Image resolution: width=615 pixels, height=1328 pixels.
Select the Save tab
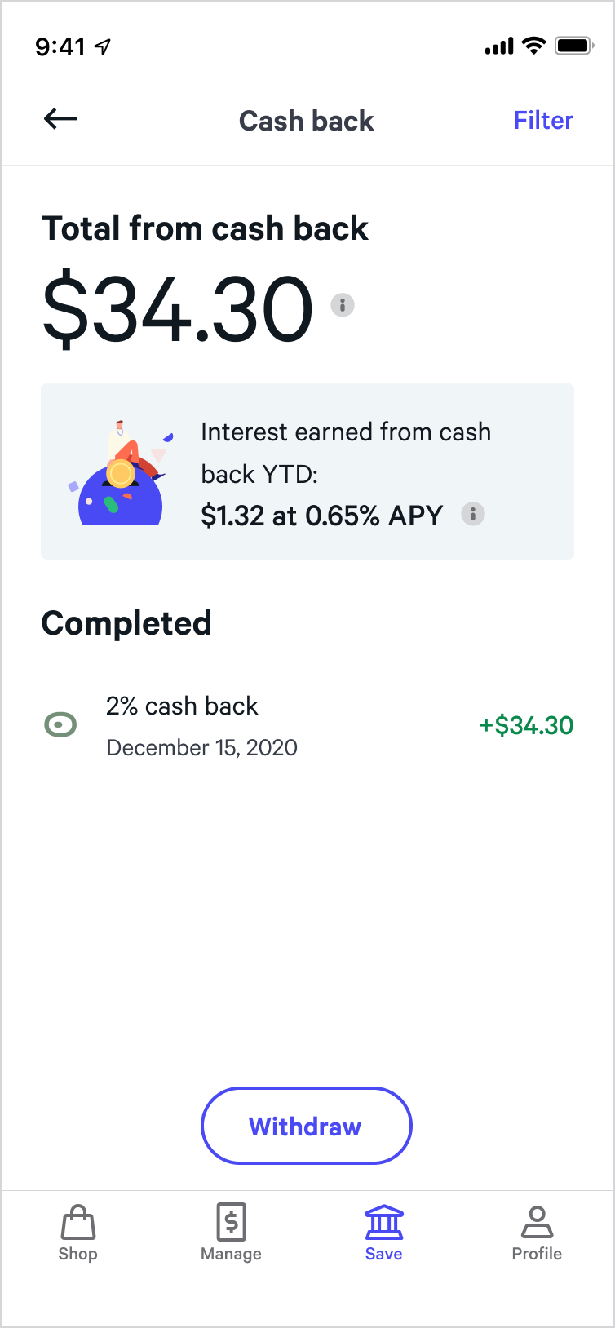click(x=384, y=1233)
